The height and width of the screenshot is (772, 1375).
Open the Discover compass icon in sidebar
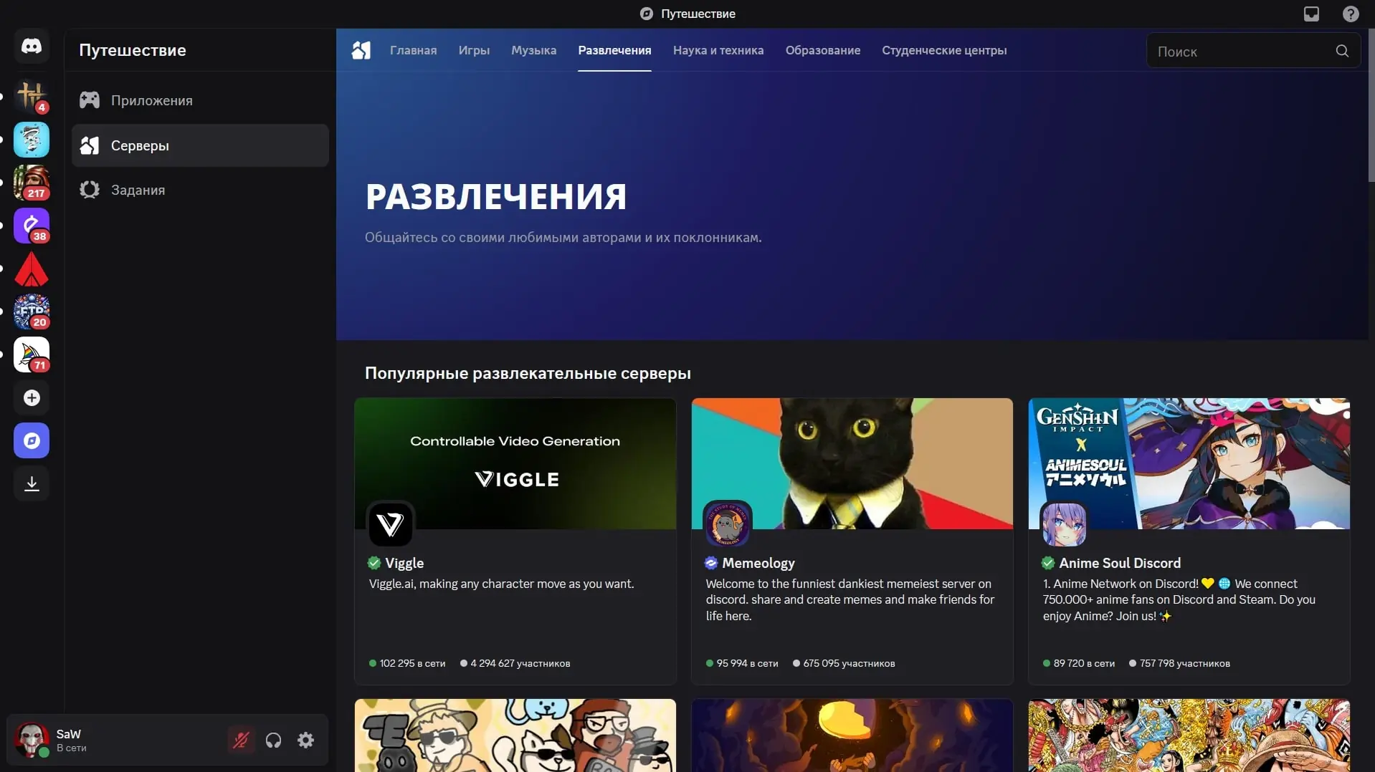point(32,440)
